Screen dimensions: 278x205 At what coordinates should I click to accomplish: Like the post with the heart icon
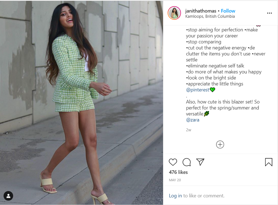(173, 162)
